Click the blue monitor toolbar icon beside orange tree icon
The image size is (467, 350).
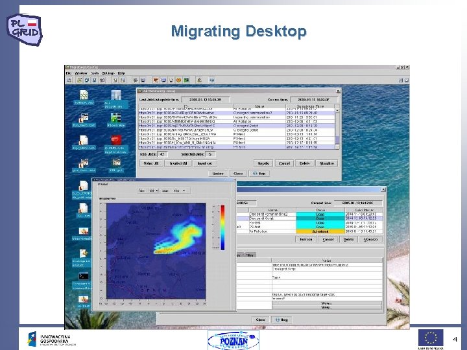click(x=163, y=80)
